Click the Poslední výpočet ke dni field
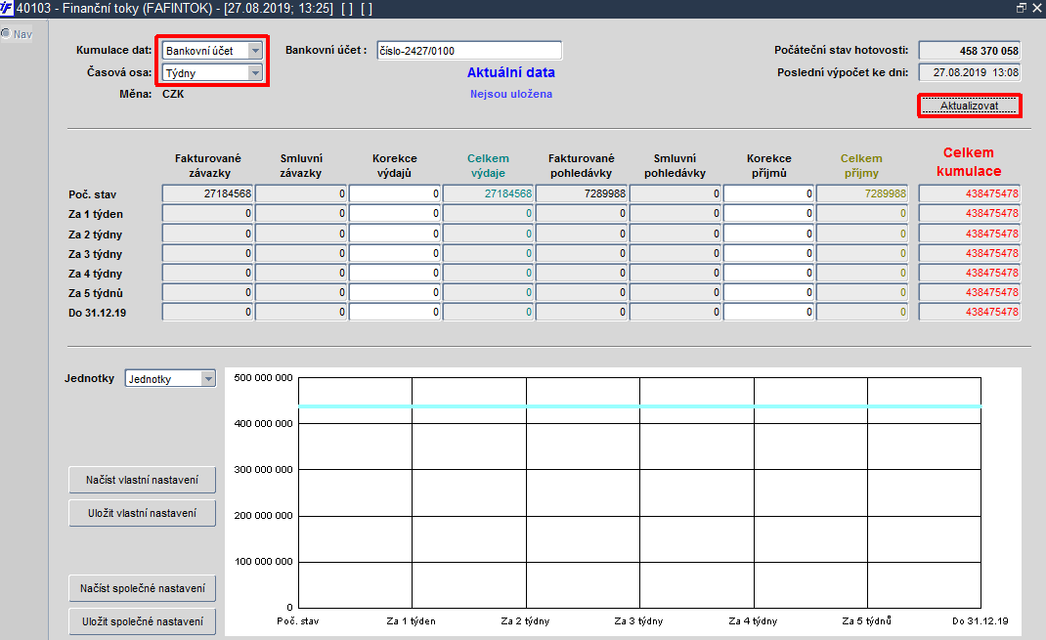The image size is (1046, 640). [x=970, y=72]
